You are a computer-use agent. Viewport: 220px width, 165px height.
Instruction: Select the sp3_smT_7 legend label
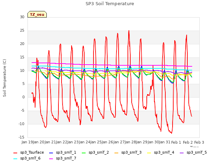tap(66, 158)
